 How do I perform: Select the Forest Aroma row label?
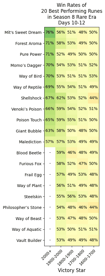(28, 43)
